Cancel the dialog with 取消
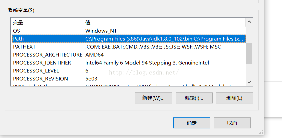The width and height of the screenshot is (282, 138). click(232, 123)
